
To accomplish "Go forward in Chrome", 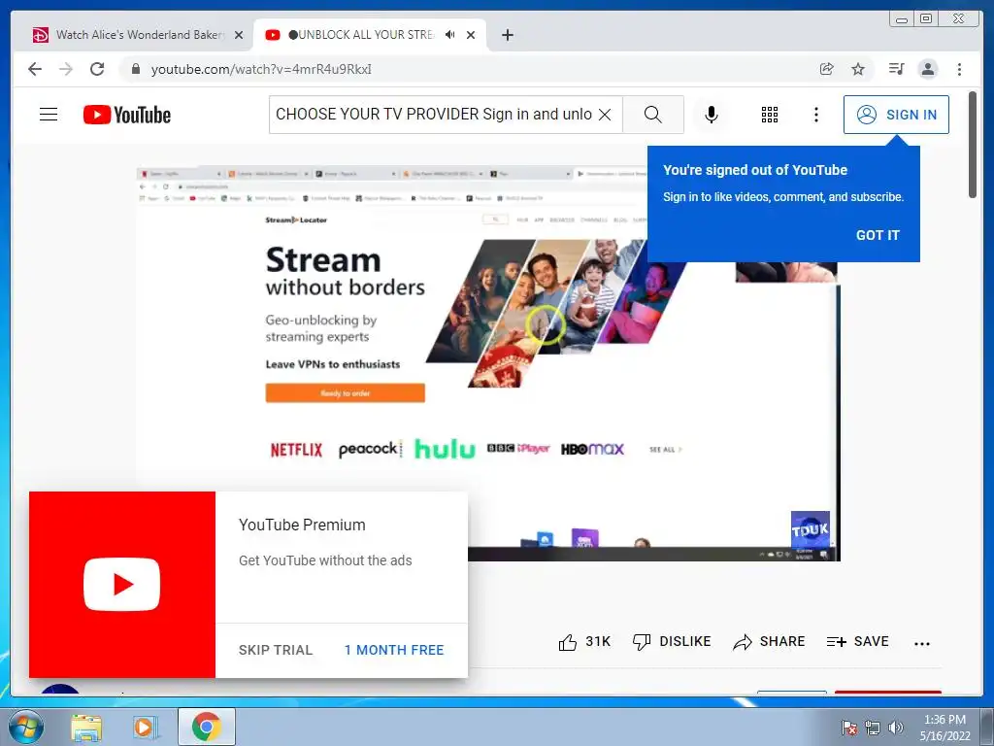I will (66, 69).
